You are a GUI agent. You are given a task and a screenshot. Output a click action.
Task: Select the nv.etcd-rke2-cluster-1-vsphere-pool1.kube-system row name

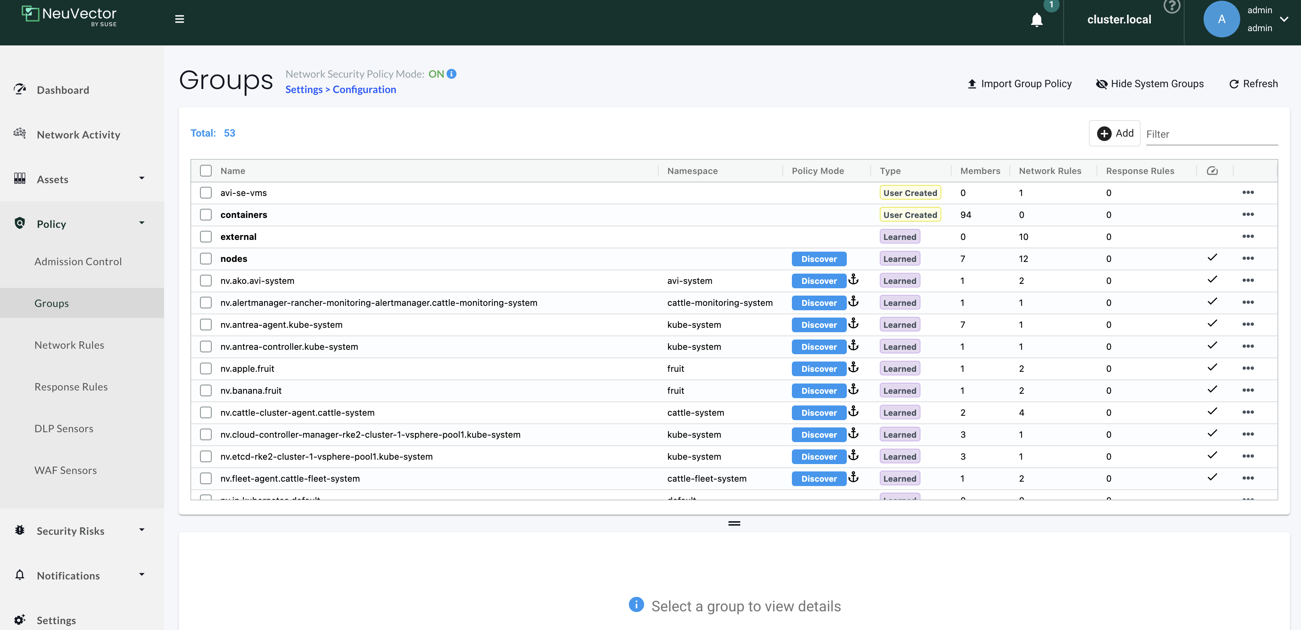[x=326, y=457]
